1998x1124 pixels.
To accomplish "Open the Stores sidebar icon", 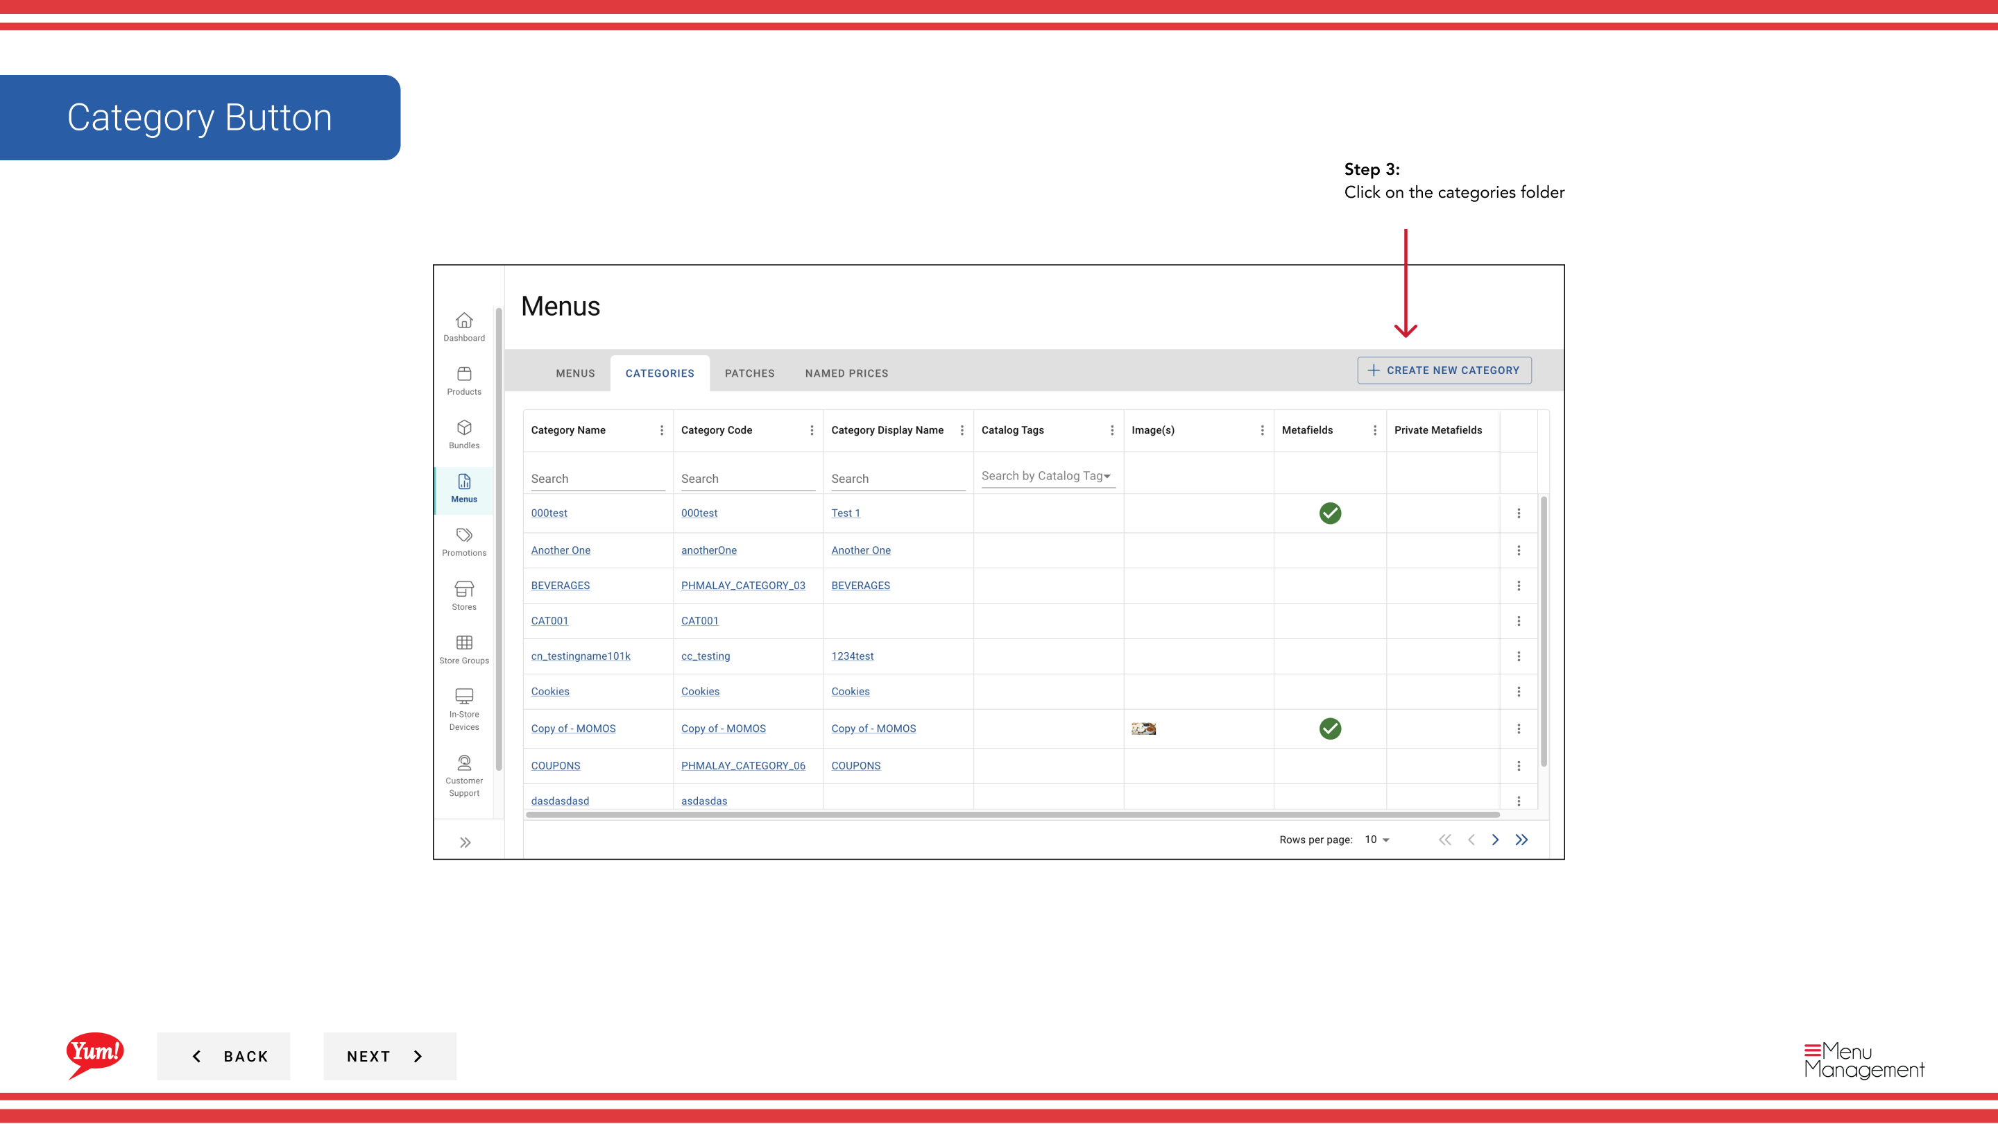I will point(464,596).
